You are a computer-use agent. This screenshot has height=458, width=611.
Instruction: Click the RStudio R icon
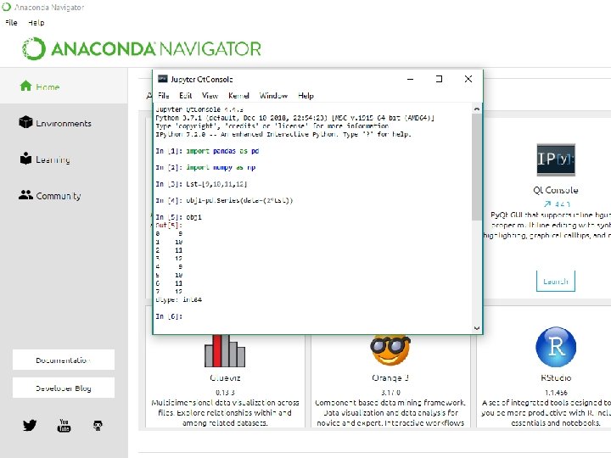tap(556, 347)
